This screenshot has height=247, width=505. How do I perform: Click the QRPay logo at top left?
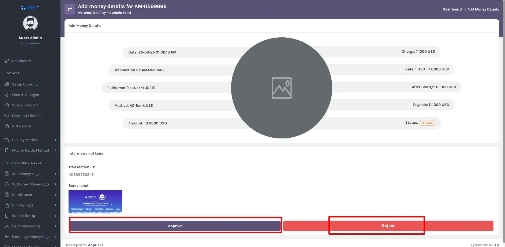pyautogui.click(x=30, y=8)
